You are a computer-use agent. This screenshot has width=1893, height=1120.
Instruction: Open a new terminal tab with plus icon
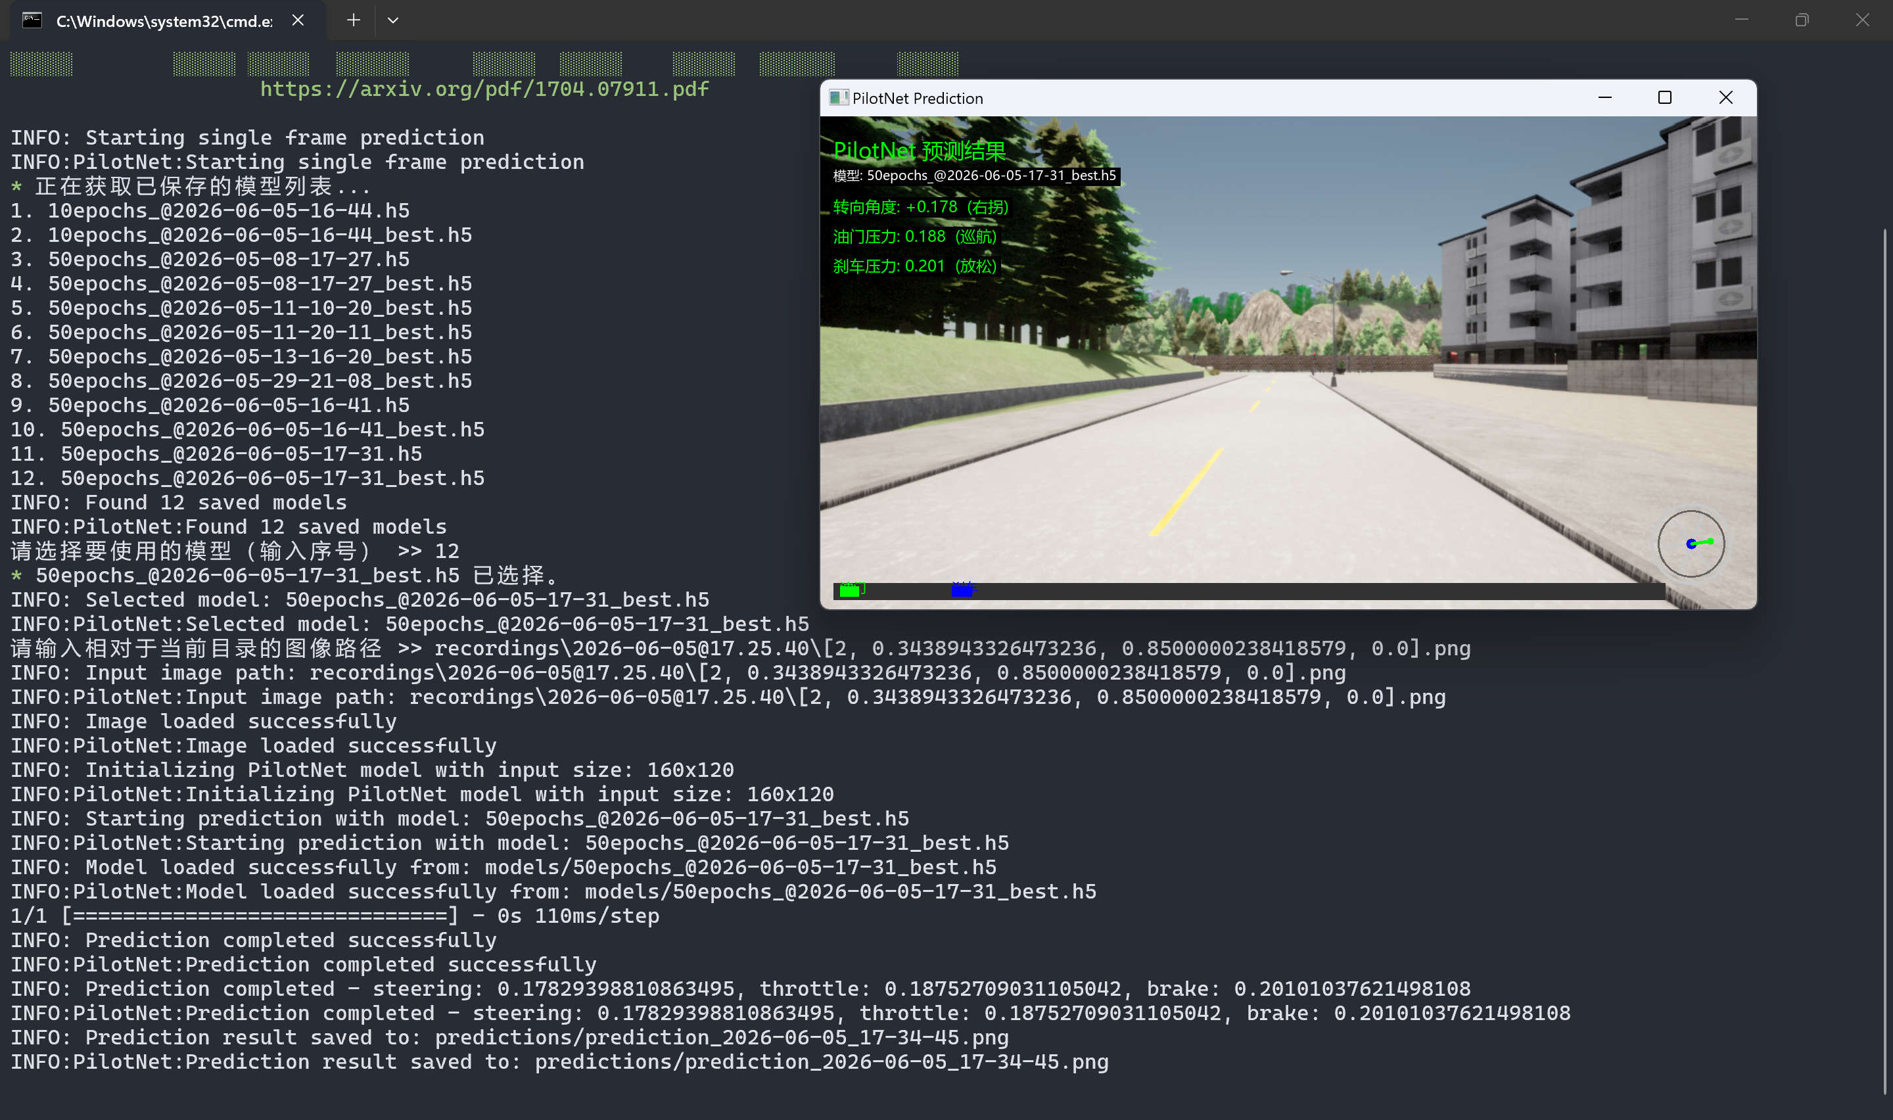tap(353, 20)
